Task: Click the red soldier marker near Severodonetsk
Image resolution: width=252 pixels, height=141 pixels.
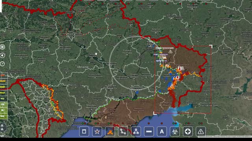Action: (x=180, y=69)
